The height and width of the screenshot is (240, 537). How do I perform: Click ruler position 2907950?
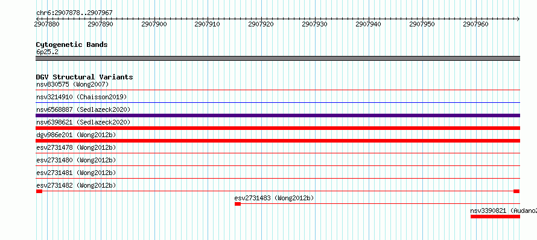click(422, 24)
